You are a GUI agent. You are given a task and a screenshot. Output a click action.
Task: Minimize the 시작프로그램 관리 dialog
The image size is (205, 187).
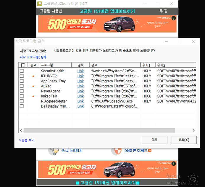167,41
